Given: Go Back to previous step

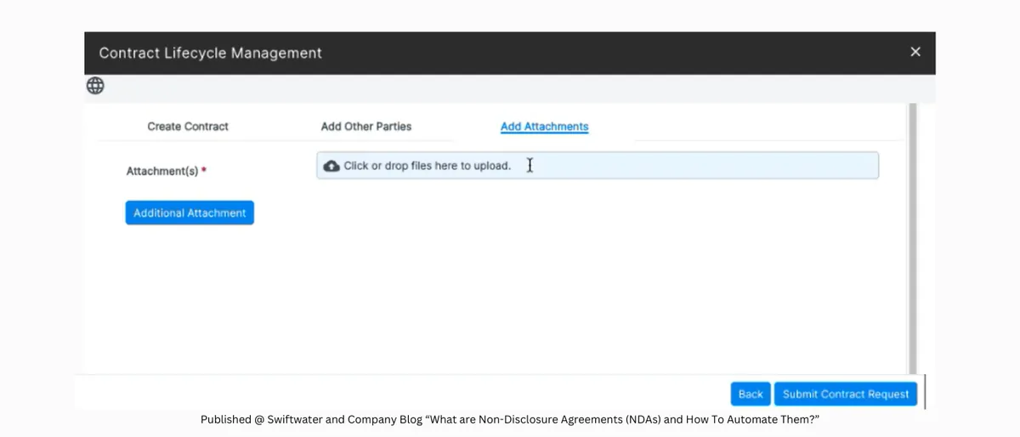Looking at the screenshot, I should coord(751,394).
